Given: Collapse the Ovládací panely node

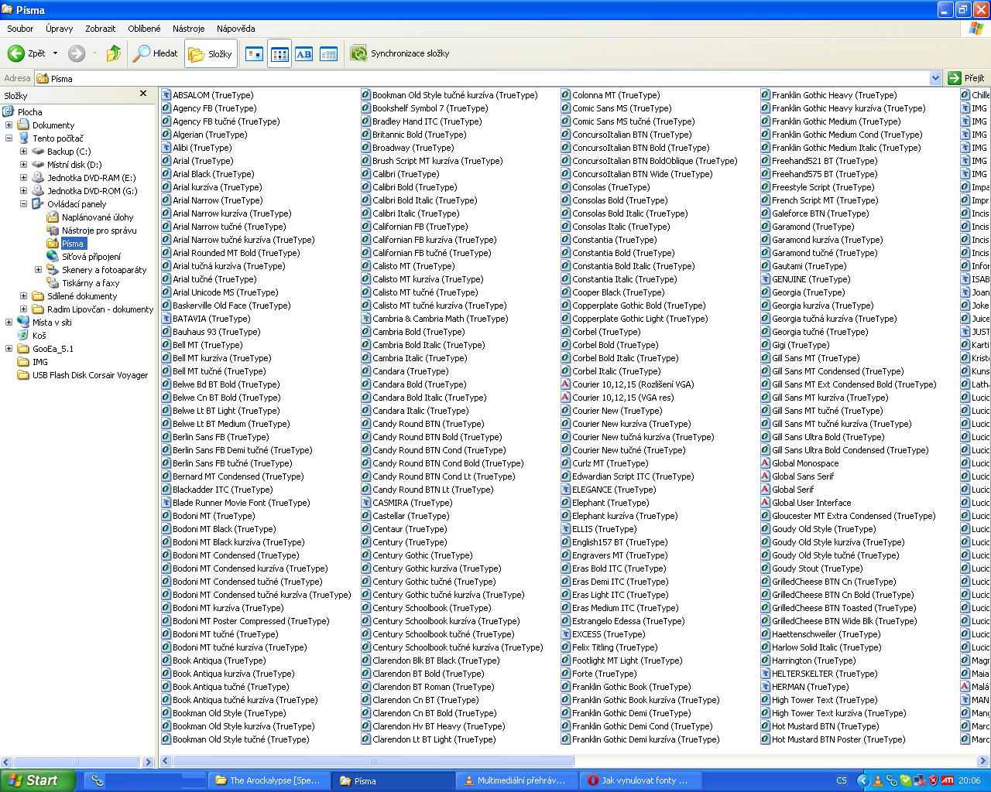Looking at the screenshot, I should (x=23, y=204).
